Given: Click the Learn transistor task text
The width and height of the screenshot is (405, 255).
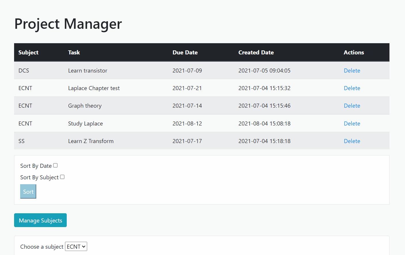Looking at the screenshot, I should tap(88, 71).
